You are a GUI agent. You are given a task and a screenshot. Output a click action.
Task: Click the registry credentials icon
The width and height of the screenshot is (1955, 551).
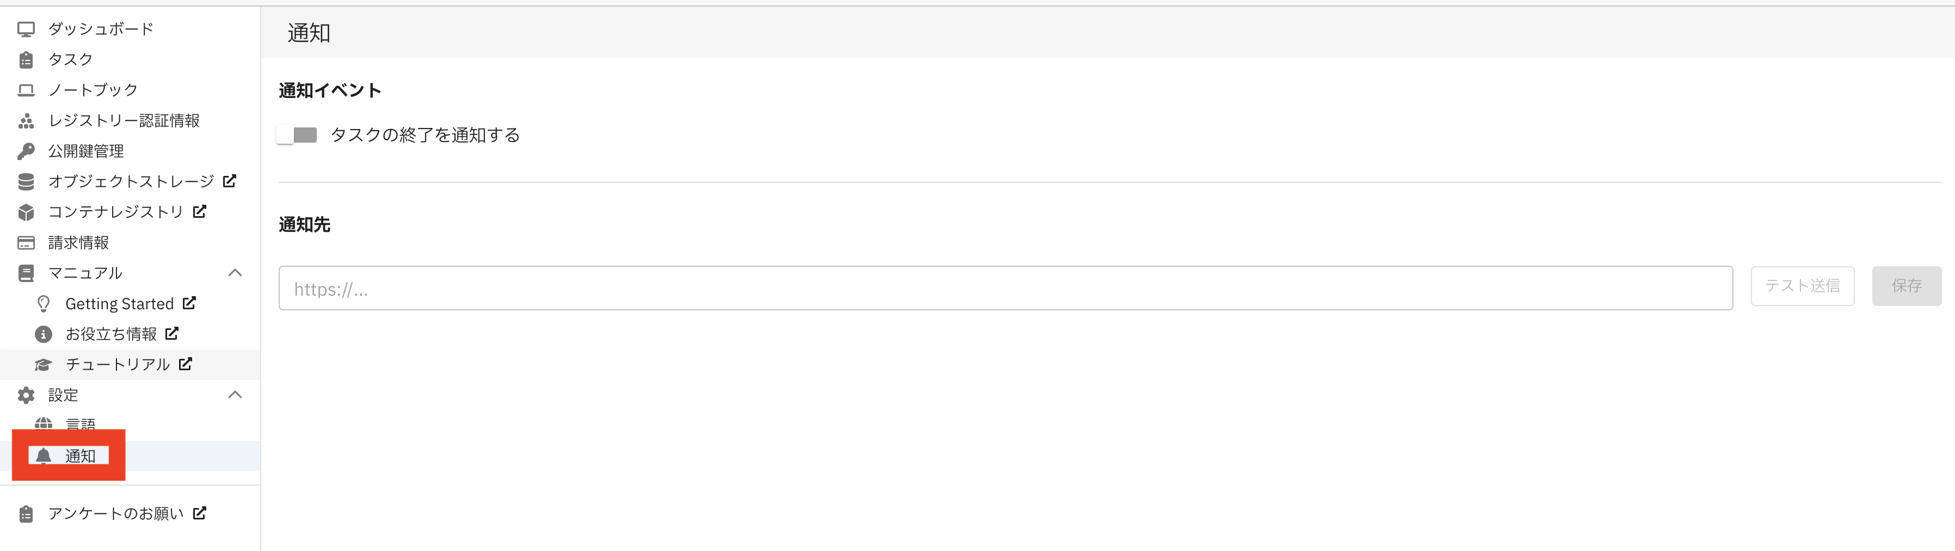coord(26,121)
